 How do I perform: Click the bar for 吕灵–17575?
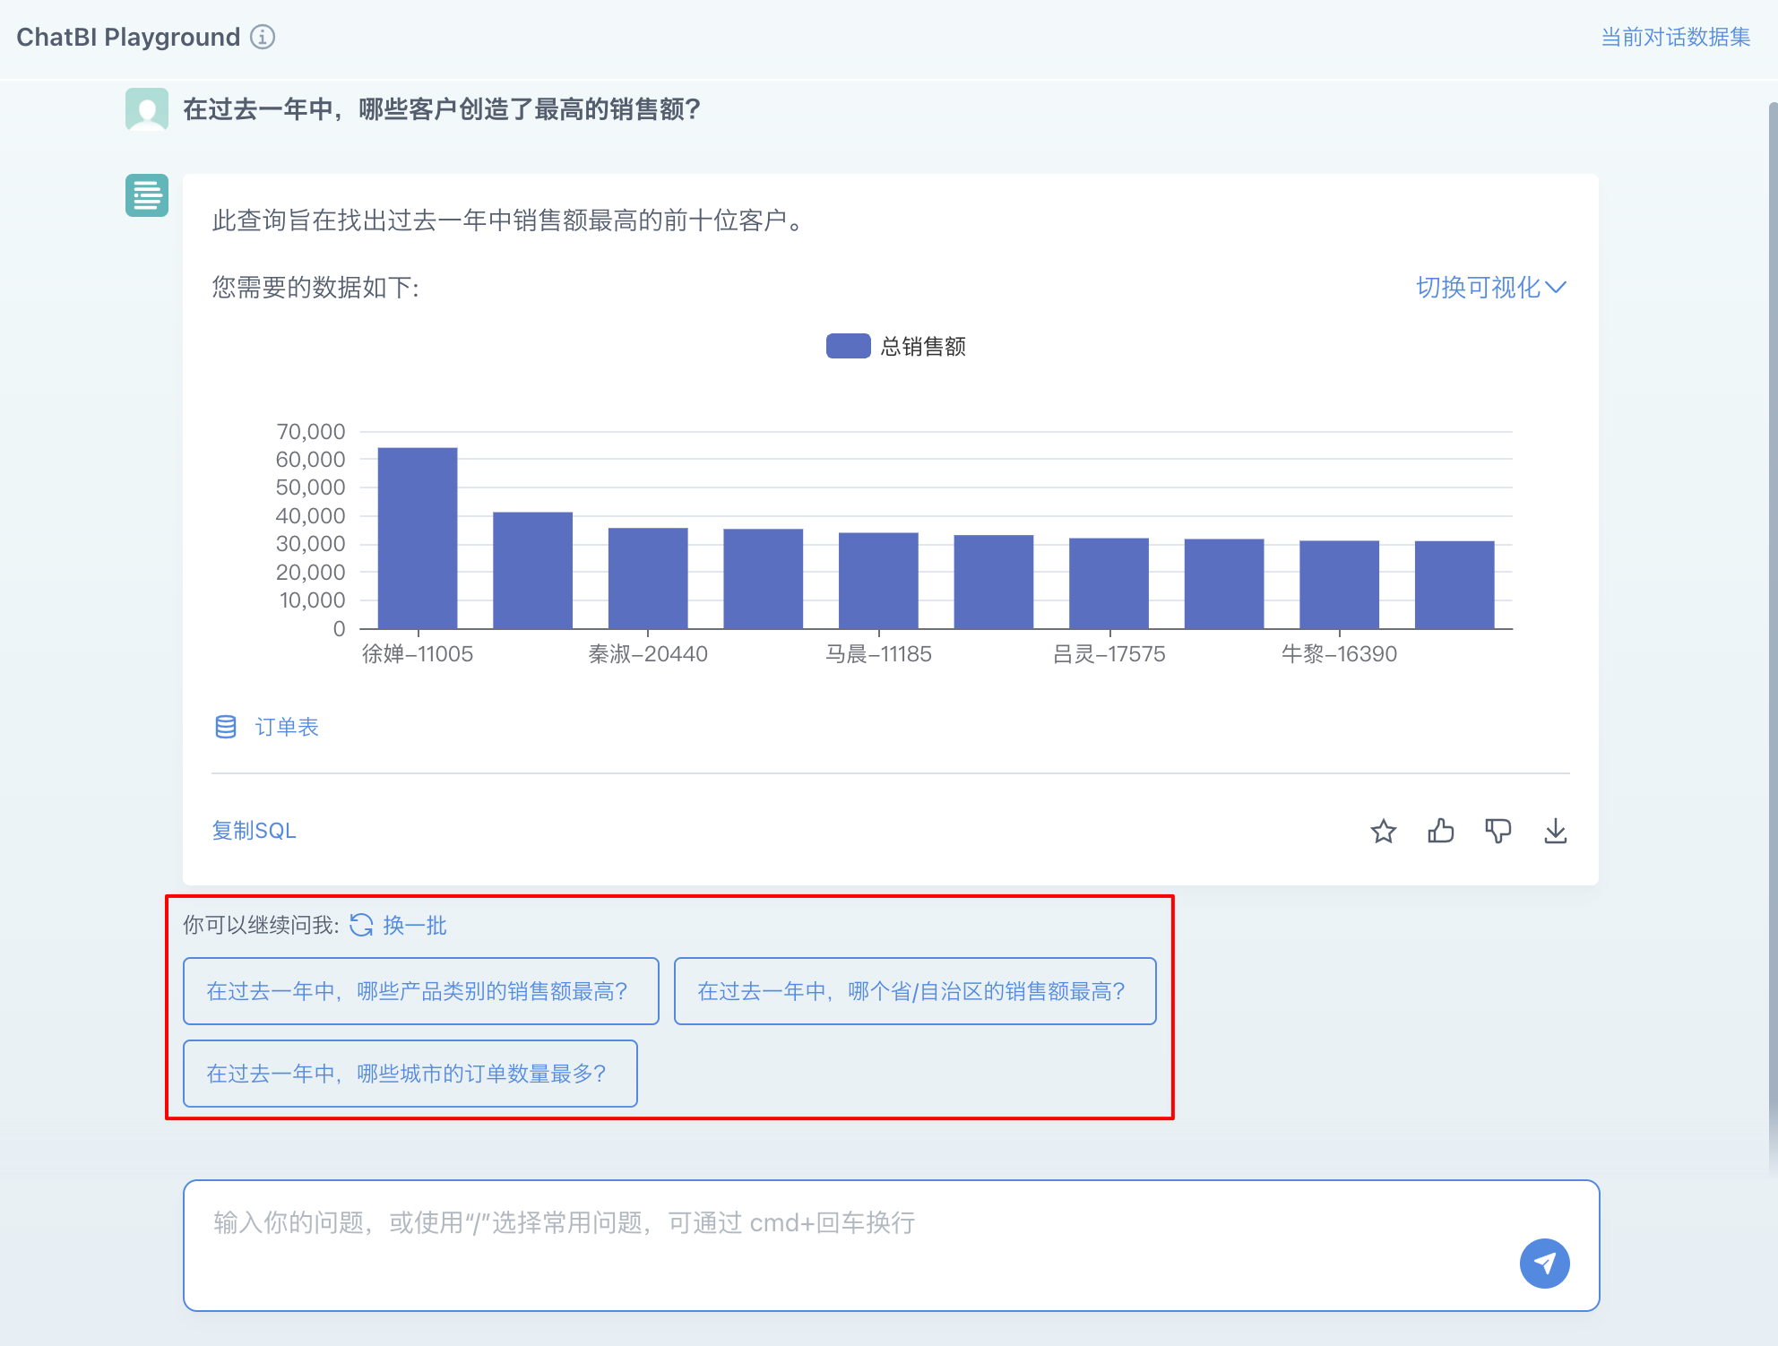click(1109, 583)
